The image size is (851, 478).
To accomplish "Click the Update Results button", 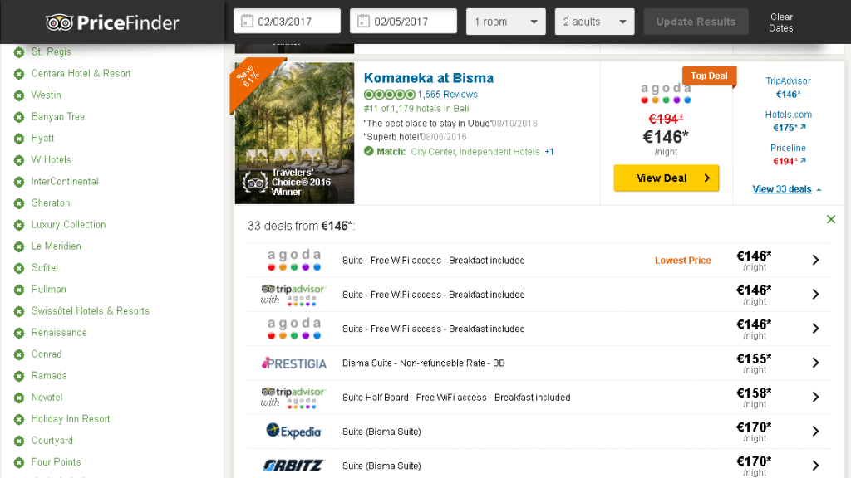I will (696, 22).
